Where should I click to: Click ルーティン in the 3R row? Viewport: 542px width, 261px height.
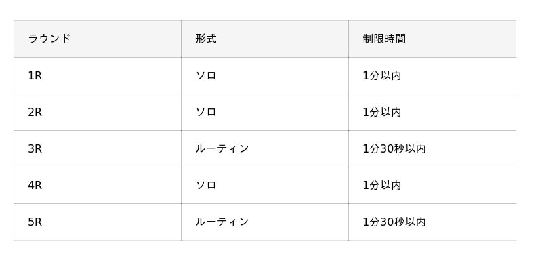pos(222,149)
